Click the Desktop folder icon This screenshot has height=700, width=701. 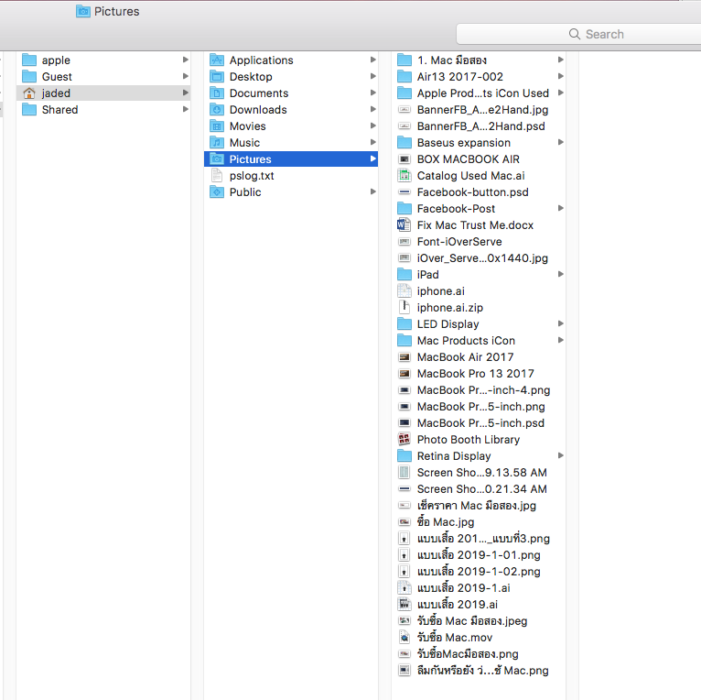tap(217, 77)
